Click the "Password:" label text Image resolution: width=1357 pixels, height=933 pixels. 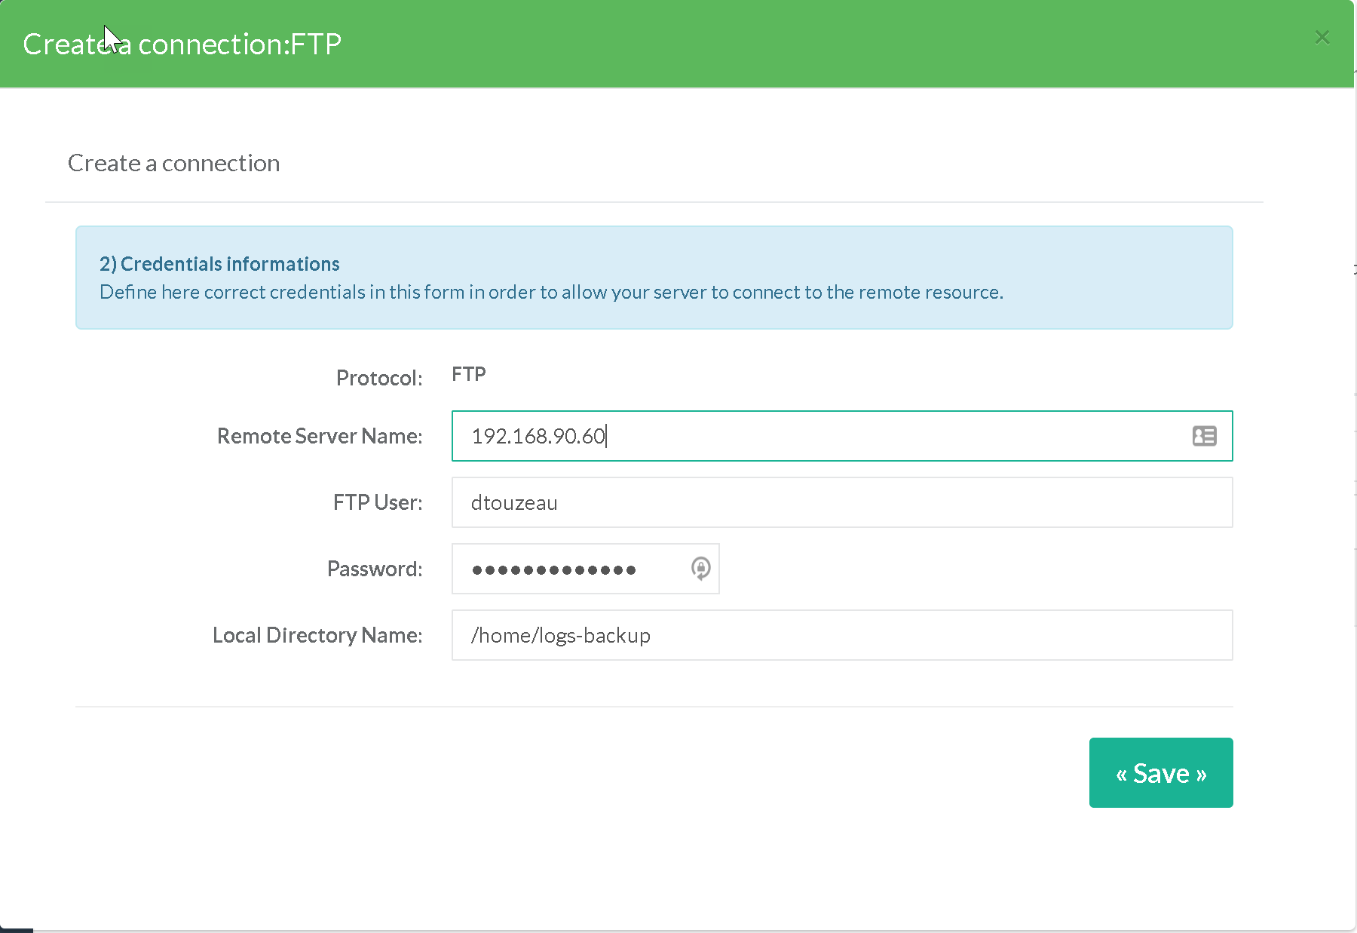click(x=374, y=569)
